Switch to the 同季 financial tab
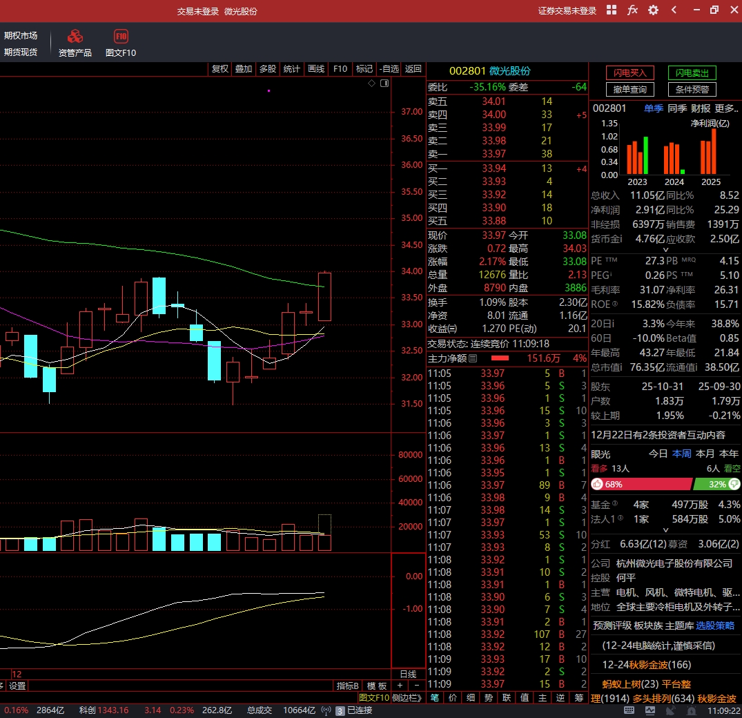742x718 pixels. coord(677,108)
